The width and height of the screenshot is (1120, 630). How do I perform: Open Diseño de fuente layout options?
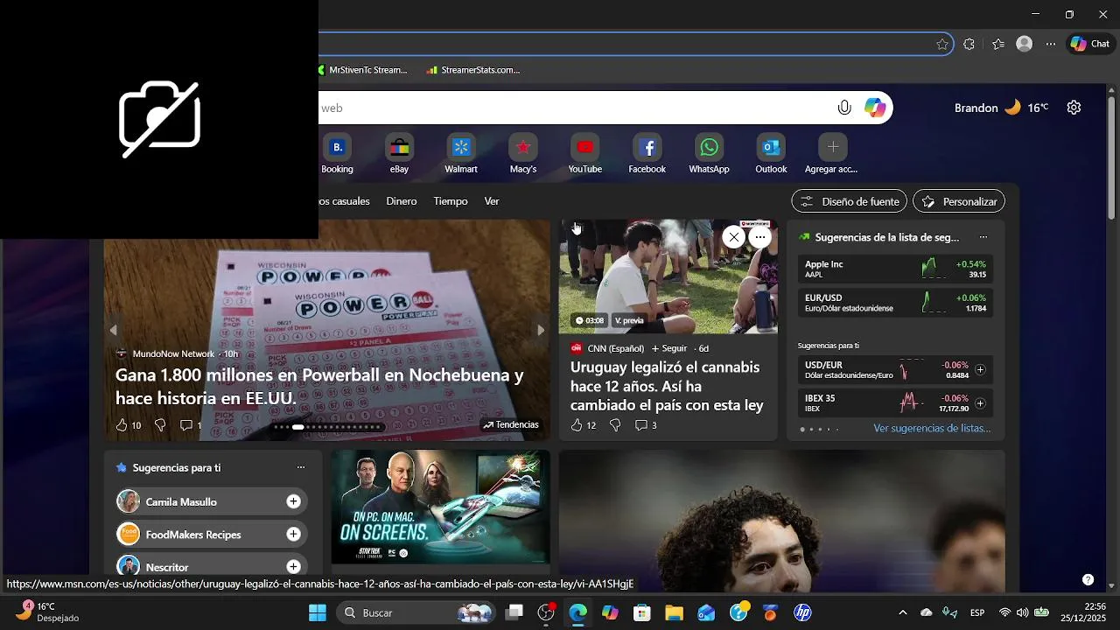(850, 201)
